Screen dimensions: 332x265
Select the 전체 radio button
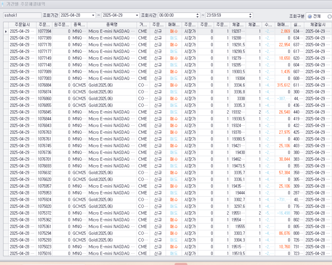coord(310,16)
